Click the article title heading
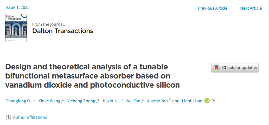 point(92,76)
